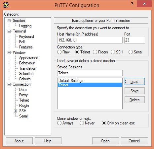Click the Host Name input field
This screenshot has width=154, height=149.
[90, 40]
